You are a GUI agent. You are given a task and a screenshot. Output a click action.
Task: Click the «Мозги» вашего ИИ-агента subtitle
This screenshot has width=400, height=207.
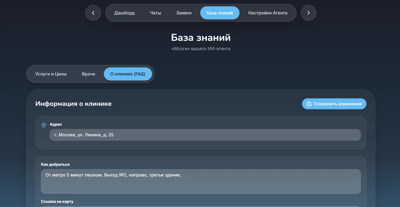pyautogui.click(x=201, y=49)
